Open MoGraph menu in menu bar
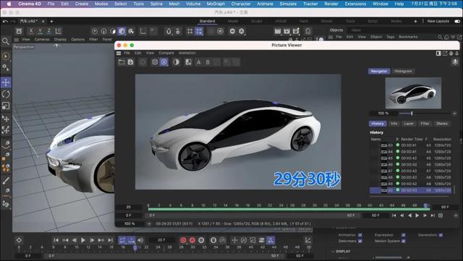This screenshot has width=463, height=261. click(x=216, y=4)
